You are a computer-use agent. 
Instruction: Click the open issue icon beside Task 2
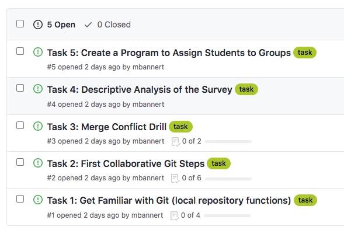click(38, 163)
